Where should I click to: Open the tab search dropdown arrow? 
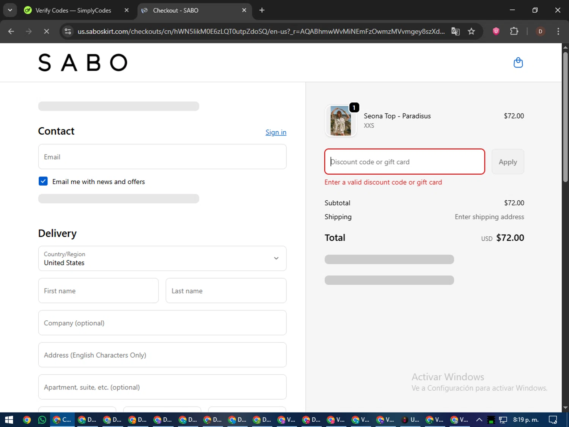[x=10, y=10]
